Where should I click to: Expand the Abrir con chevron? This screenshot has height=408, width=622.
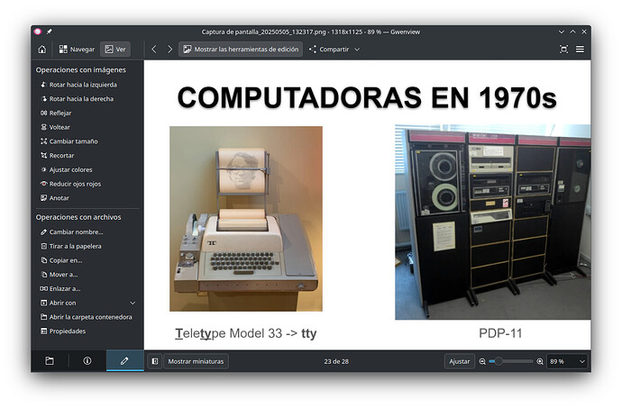(x=133, y=303)
